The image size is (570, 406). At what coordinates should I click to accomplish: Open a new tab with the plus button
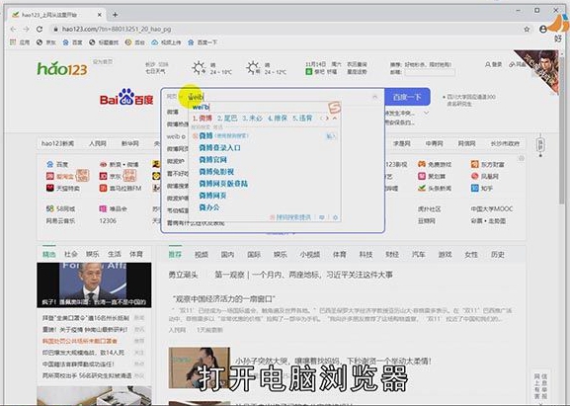pos(115,15)
